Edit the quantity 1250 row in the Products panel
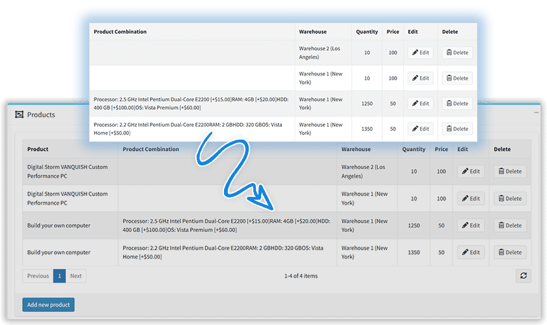The height and width of the screenshot is (325, 547). 471,226
